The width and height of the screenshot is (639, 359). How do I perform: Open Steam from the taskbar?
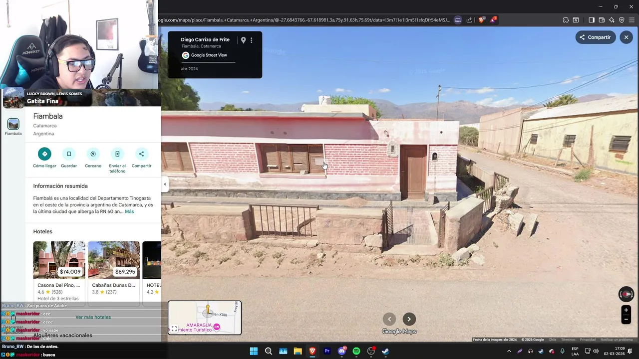[385, 351]
